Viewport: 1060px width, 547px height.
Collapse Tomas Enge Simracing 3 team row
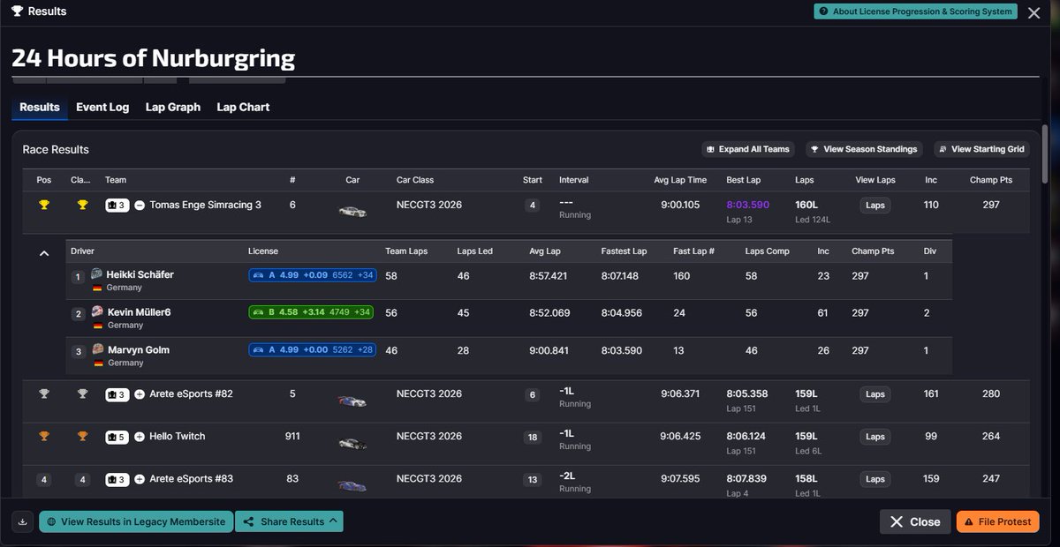140,206
